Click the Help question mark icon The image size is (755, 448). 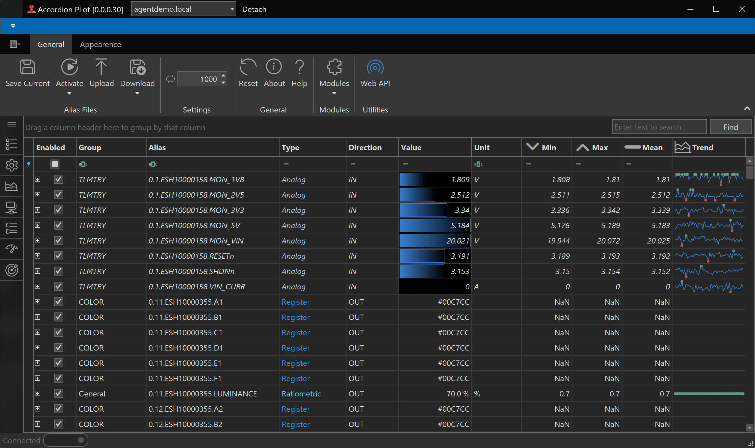pos(299,67)
